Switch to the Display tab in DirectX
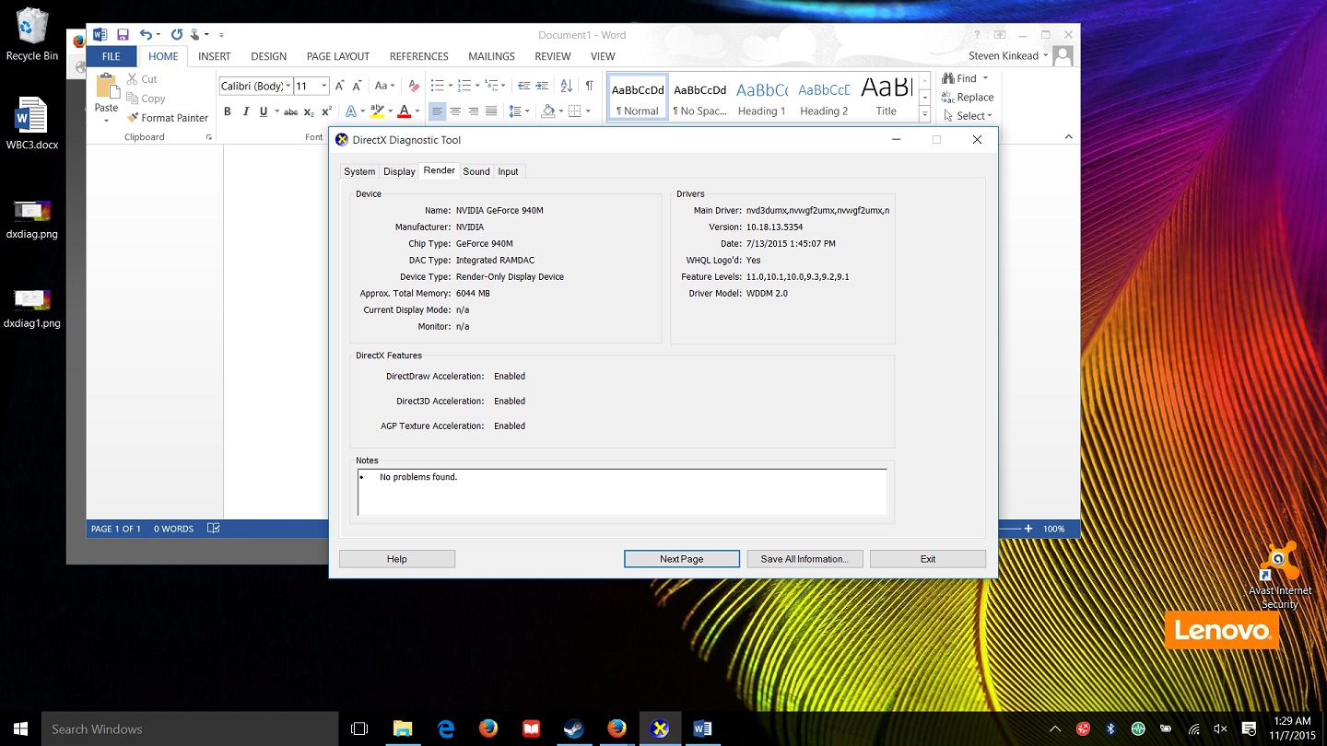 click(x=399, y=171)
